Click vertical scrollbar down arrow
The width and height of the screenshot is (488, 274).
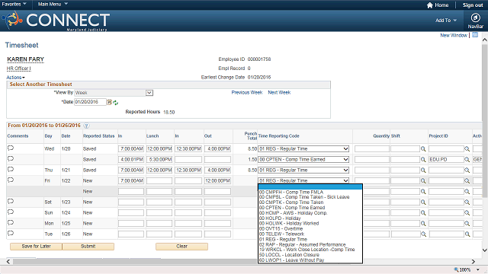(485, 250)
